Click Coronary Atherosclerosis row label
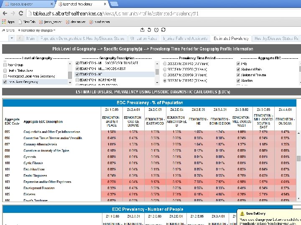Image resolution: width=301 pixels, height=225 pixels. pyautogui.click(x=40, y=144)
